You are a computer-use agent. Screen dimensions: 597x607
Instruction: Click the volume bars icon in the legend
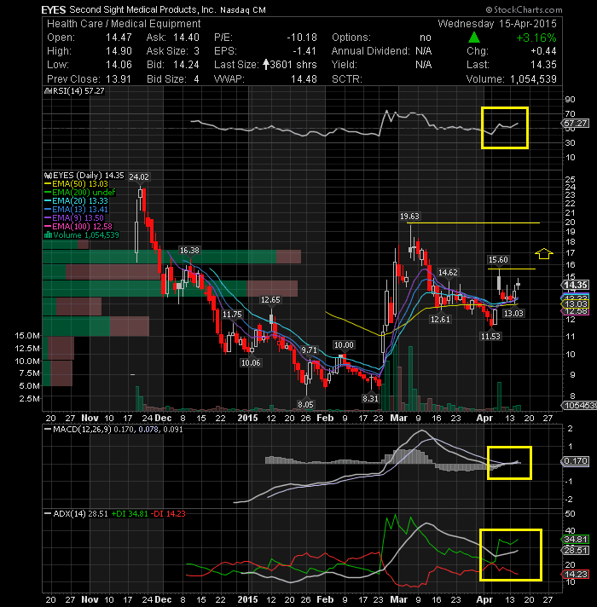pyautogui.click(x=48, y=235)
